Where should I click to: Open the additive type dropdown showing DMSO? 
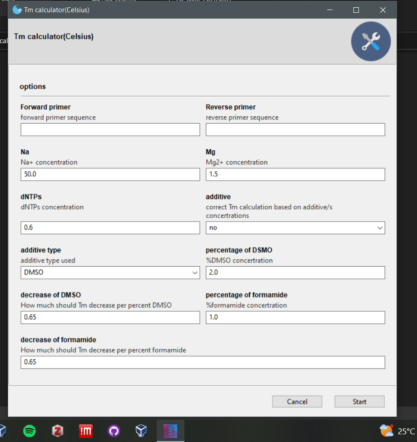click(110, 273)
